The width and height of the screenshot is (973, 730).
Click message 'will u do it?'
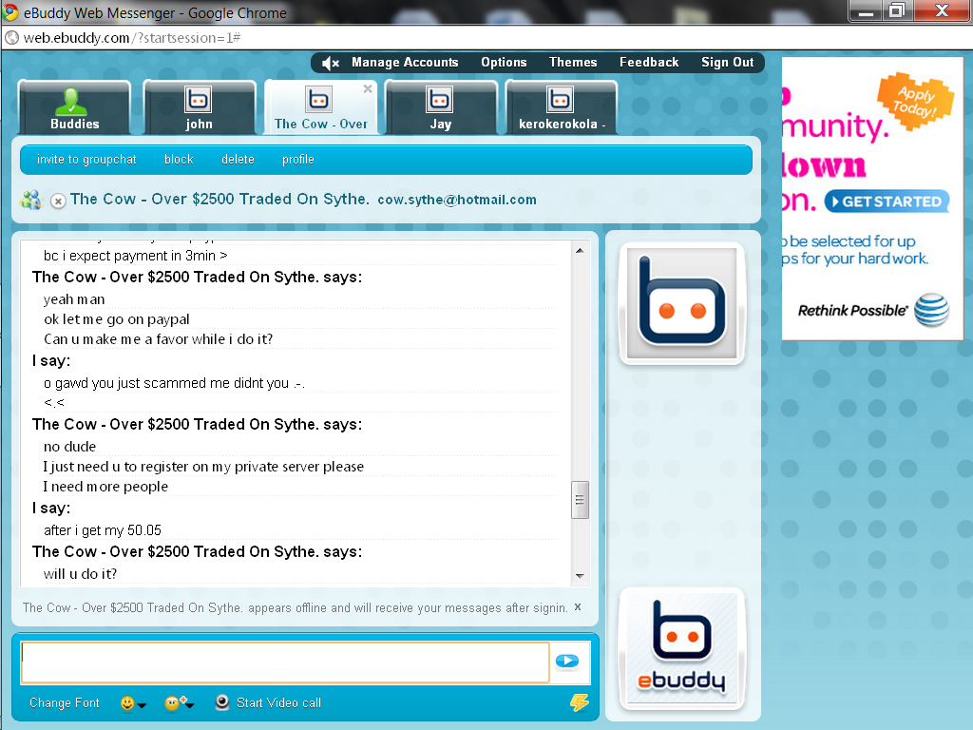pos(80,573)
